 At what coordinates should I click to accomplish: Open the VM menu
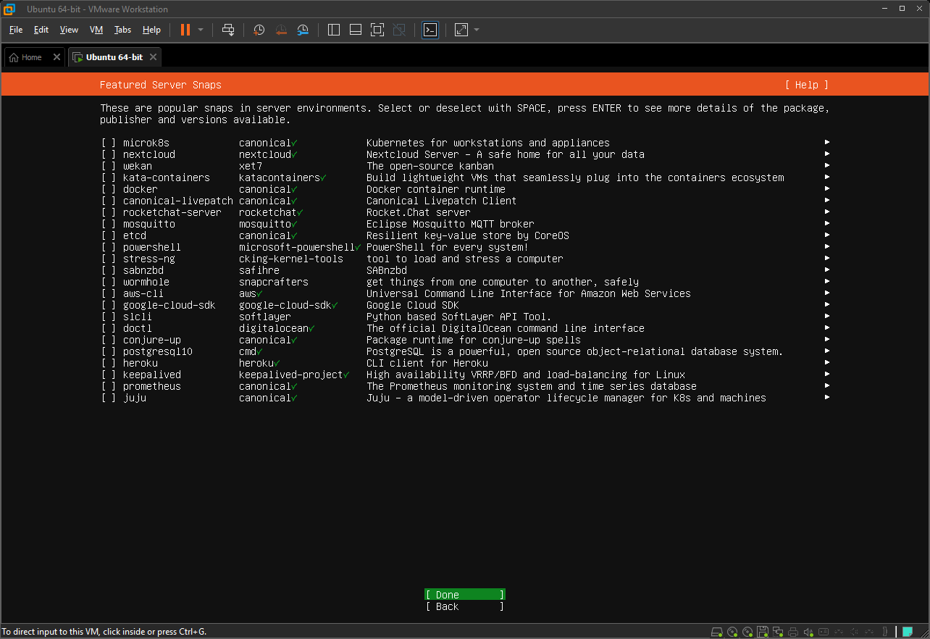(x=96, y=30)
